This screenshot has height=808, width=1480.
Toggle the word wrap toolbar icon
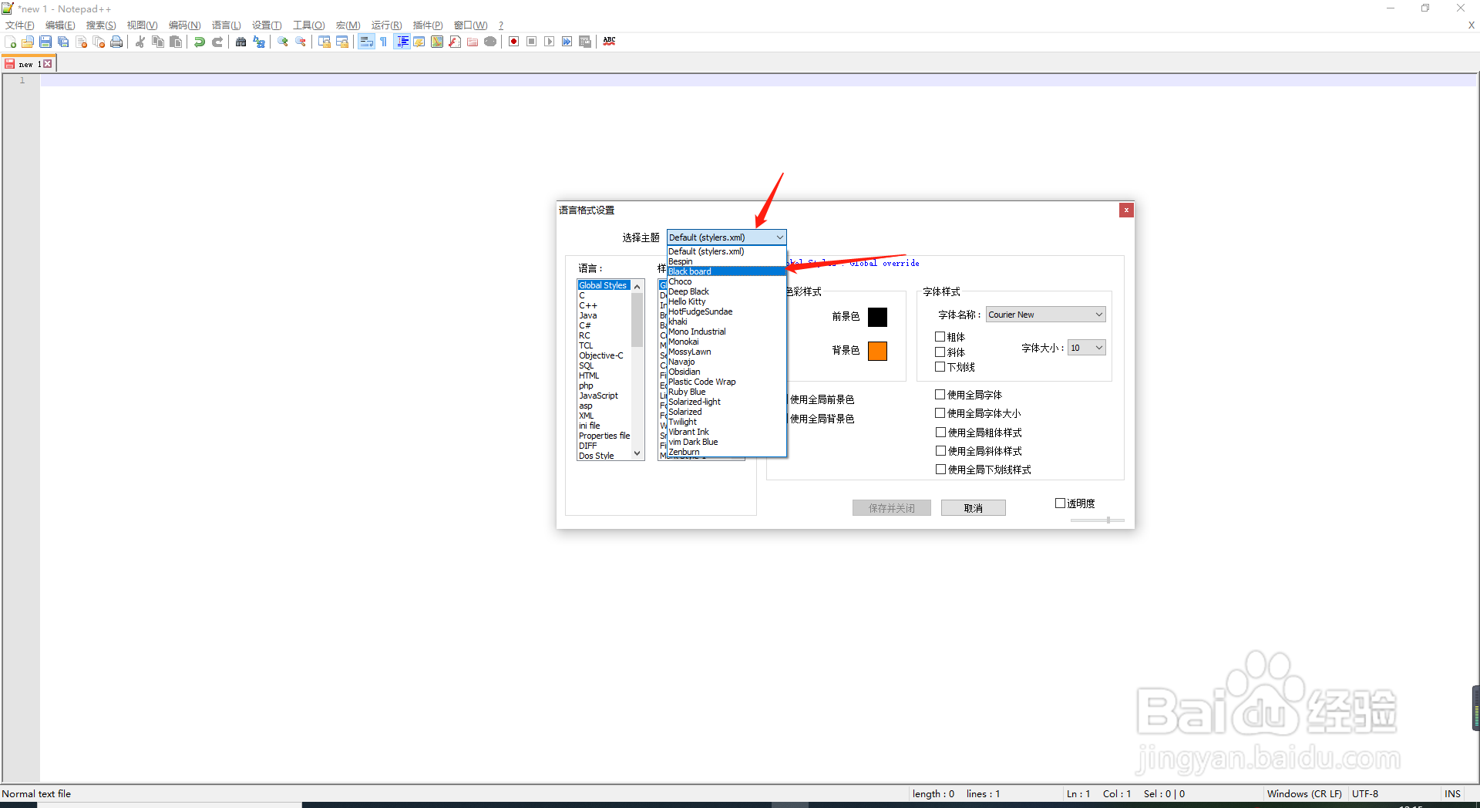(x=366, y=42)
